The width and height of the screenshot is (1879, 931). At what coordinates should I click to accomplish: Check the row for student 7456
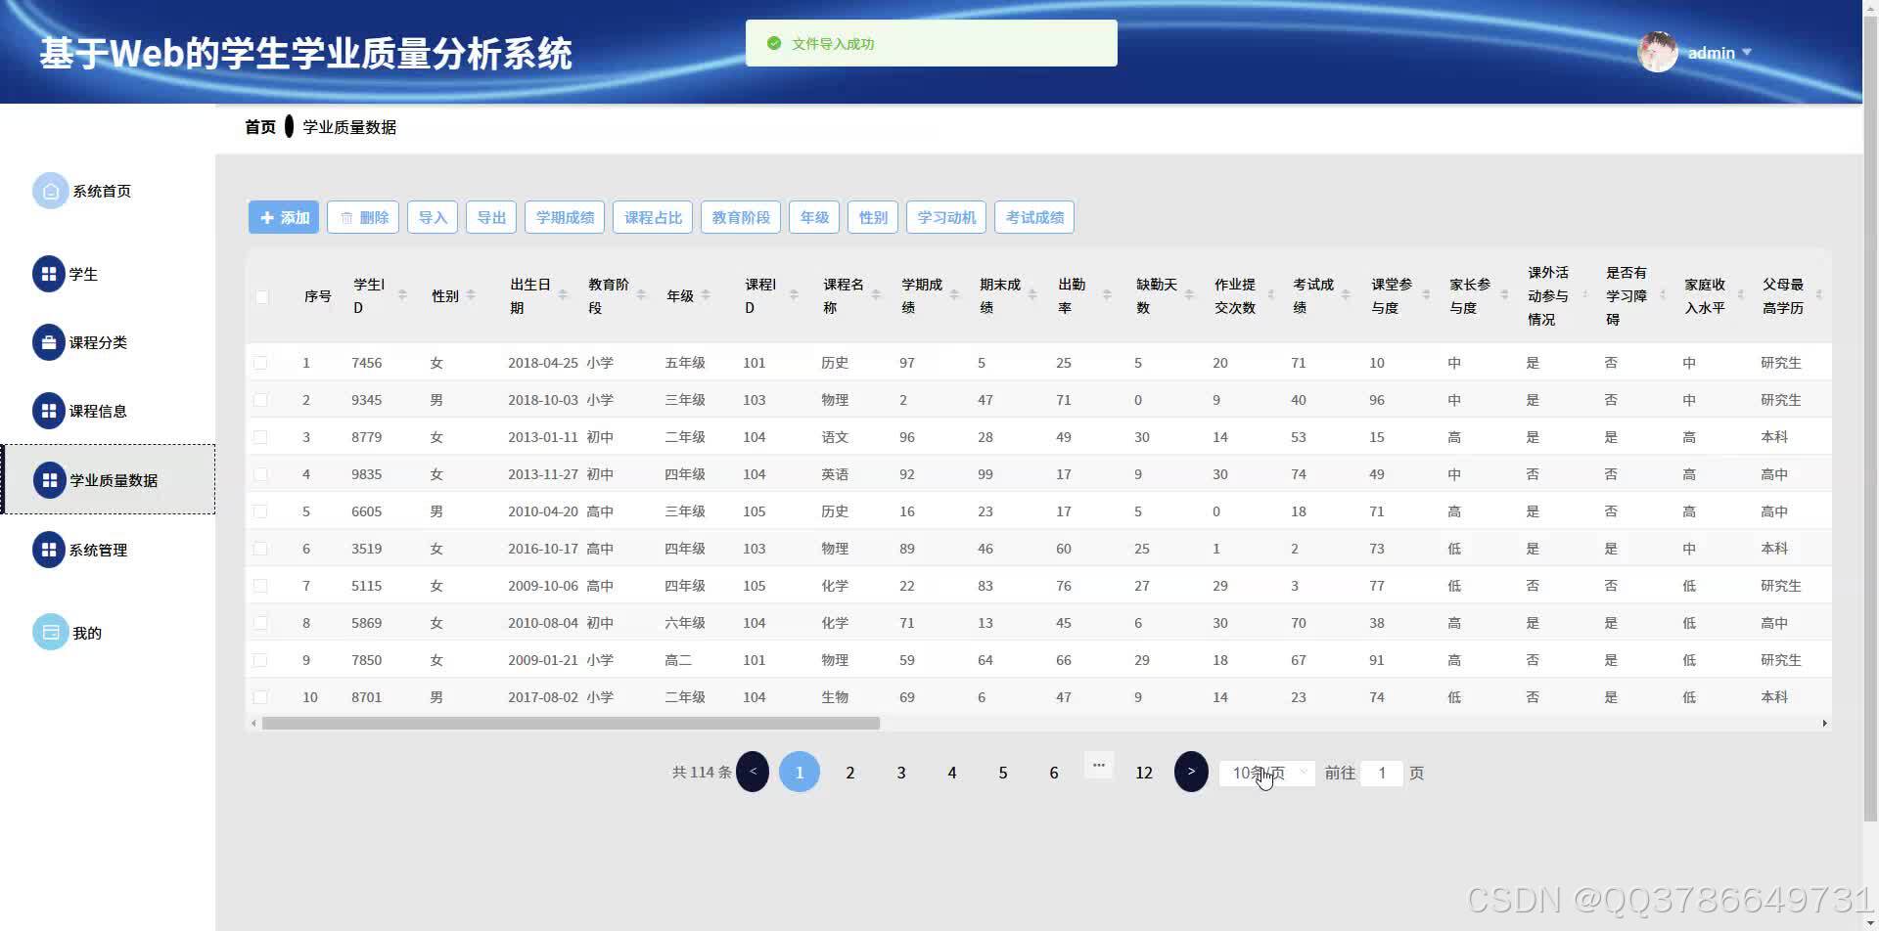pos(260,363)
